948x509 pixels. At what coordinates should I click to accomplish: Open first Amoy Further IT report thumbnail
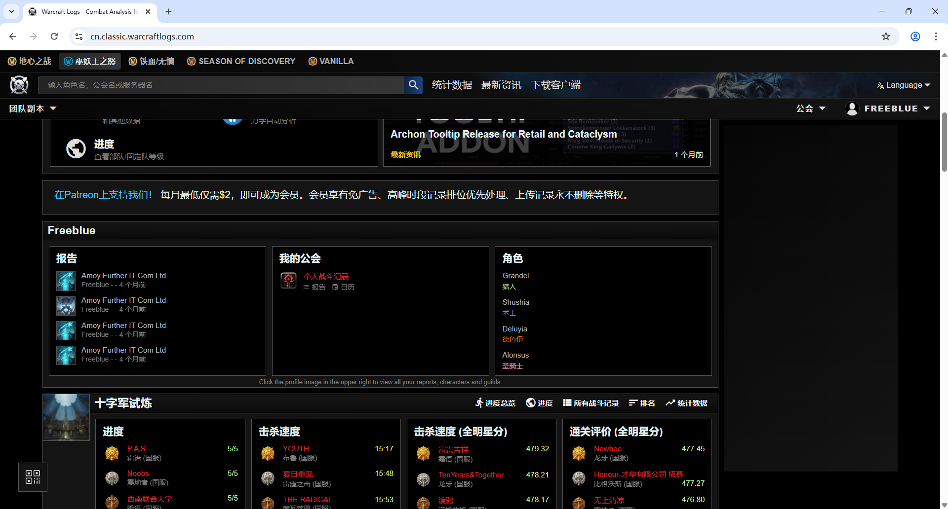tap(66, 281)
